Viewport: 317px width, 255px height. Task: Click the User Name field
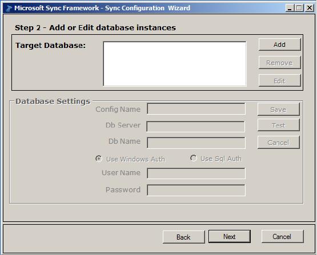point(196,173)
